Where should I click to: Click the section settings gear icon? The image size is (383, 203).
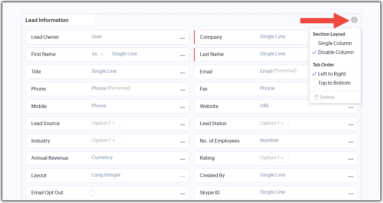[x=354, y=20]
